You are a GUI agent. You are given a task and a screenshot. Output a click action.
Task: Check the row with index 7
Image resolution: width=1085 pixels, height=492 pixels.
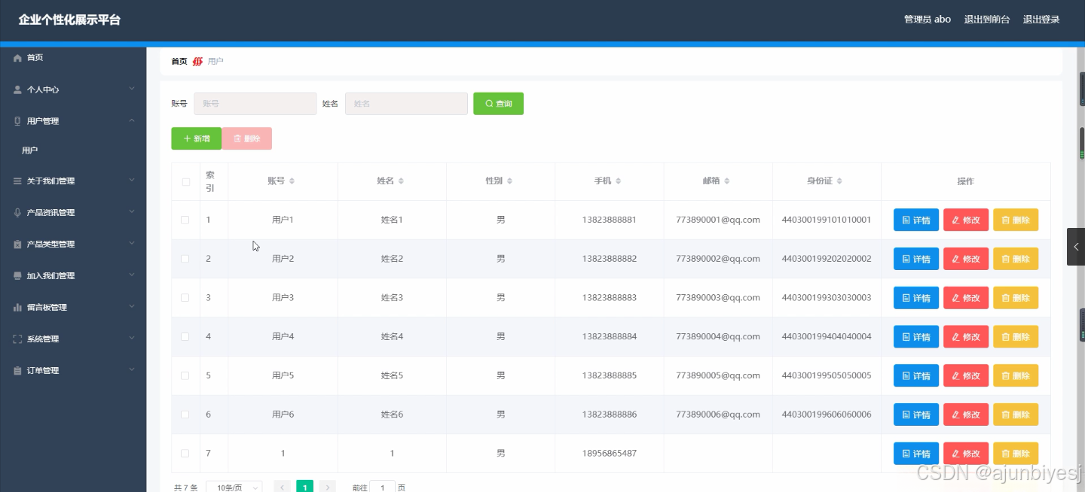[185, 454]
